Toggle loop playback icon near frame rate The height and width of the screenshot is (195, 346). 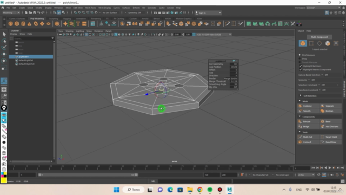[318, 175]
